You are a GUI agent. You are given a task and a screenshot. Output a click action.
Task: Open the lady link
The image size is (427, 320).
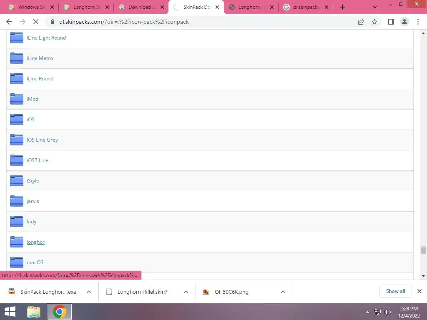(x=31, y=222)
